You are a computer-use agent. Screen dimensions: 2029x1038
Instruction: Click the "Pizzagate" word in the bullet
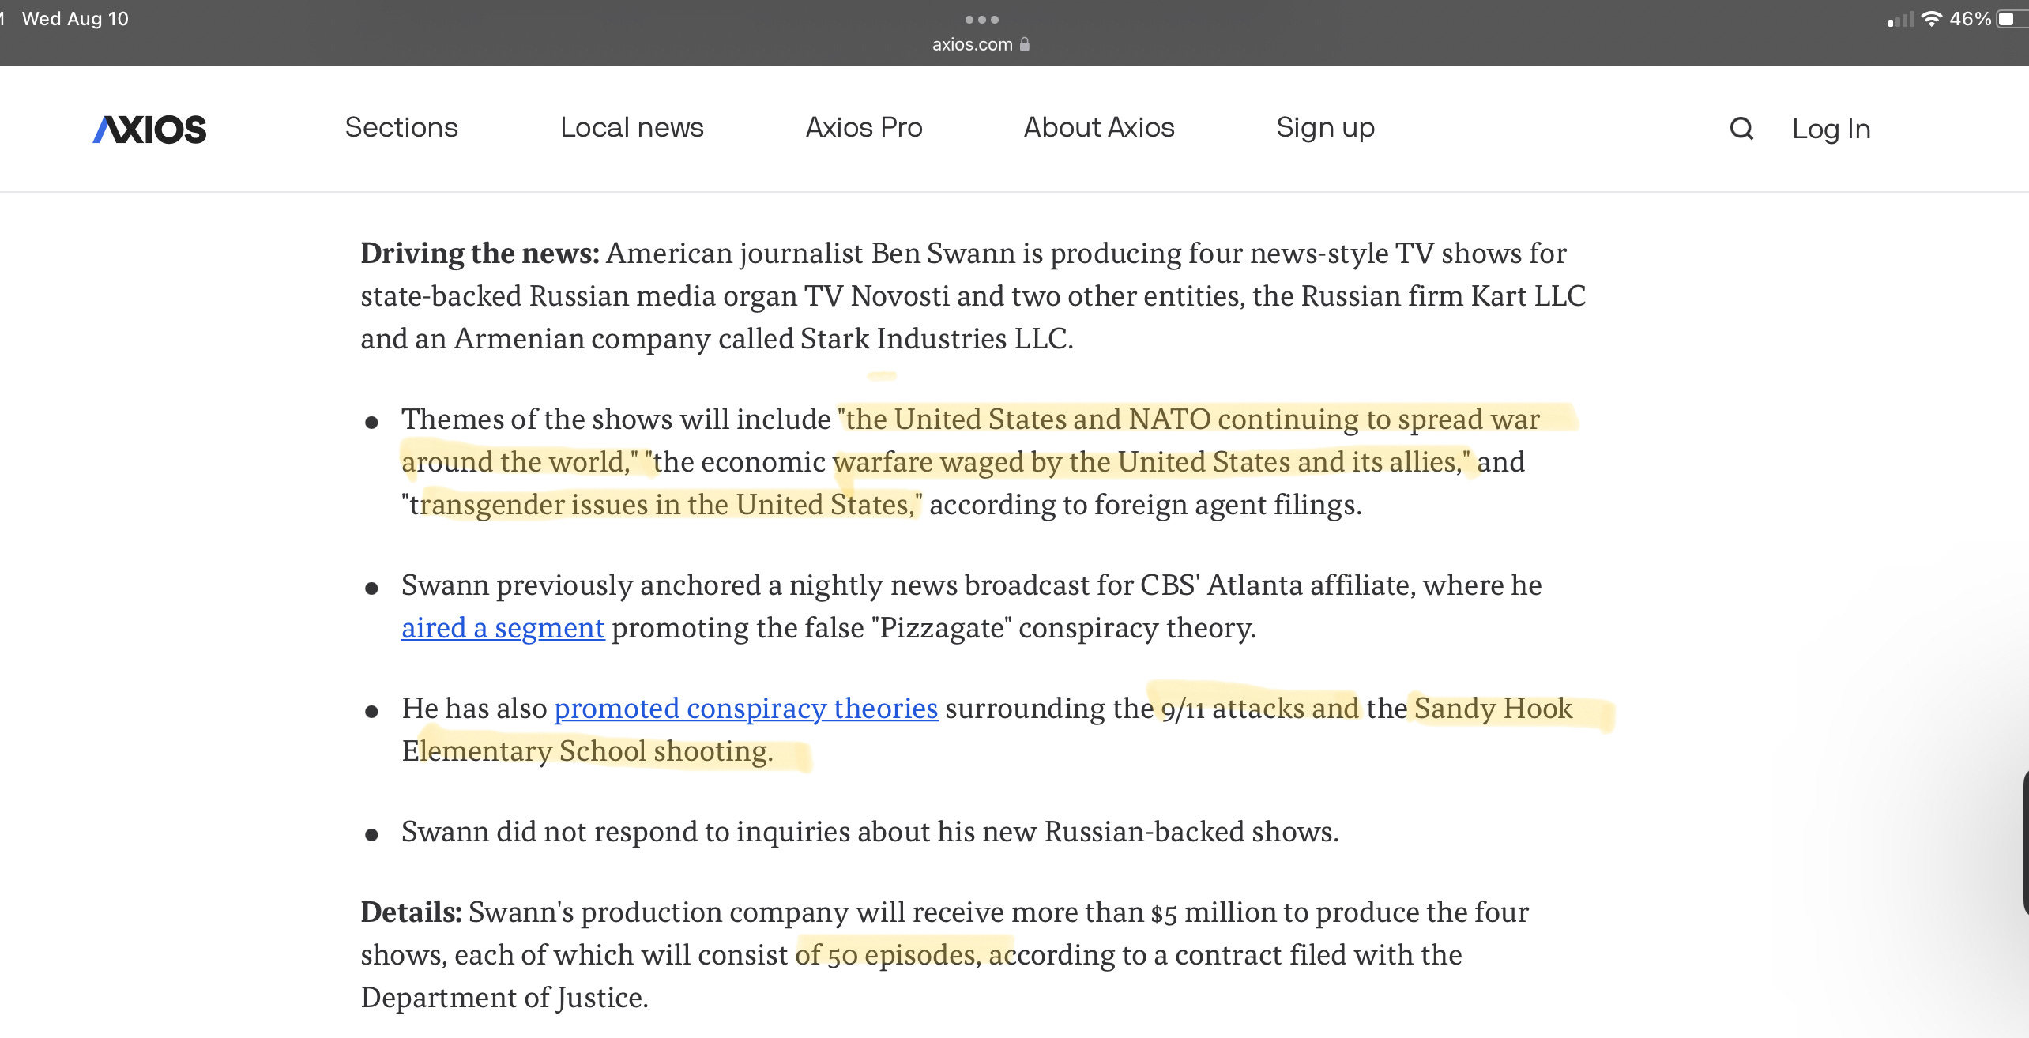tap(941, 628)
